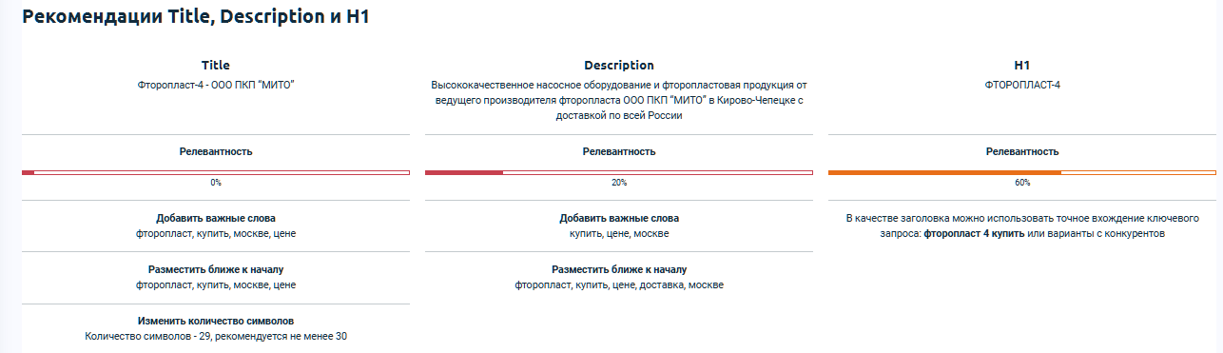The height and width of the screenshot is (353, 1223).
Task: Click "Разместить ближе к началу" under Description
Action: click(619, 269)
